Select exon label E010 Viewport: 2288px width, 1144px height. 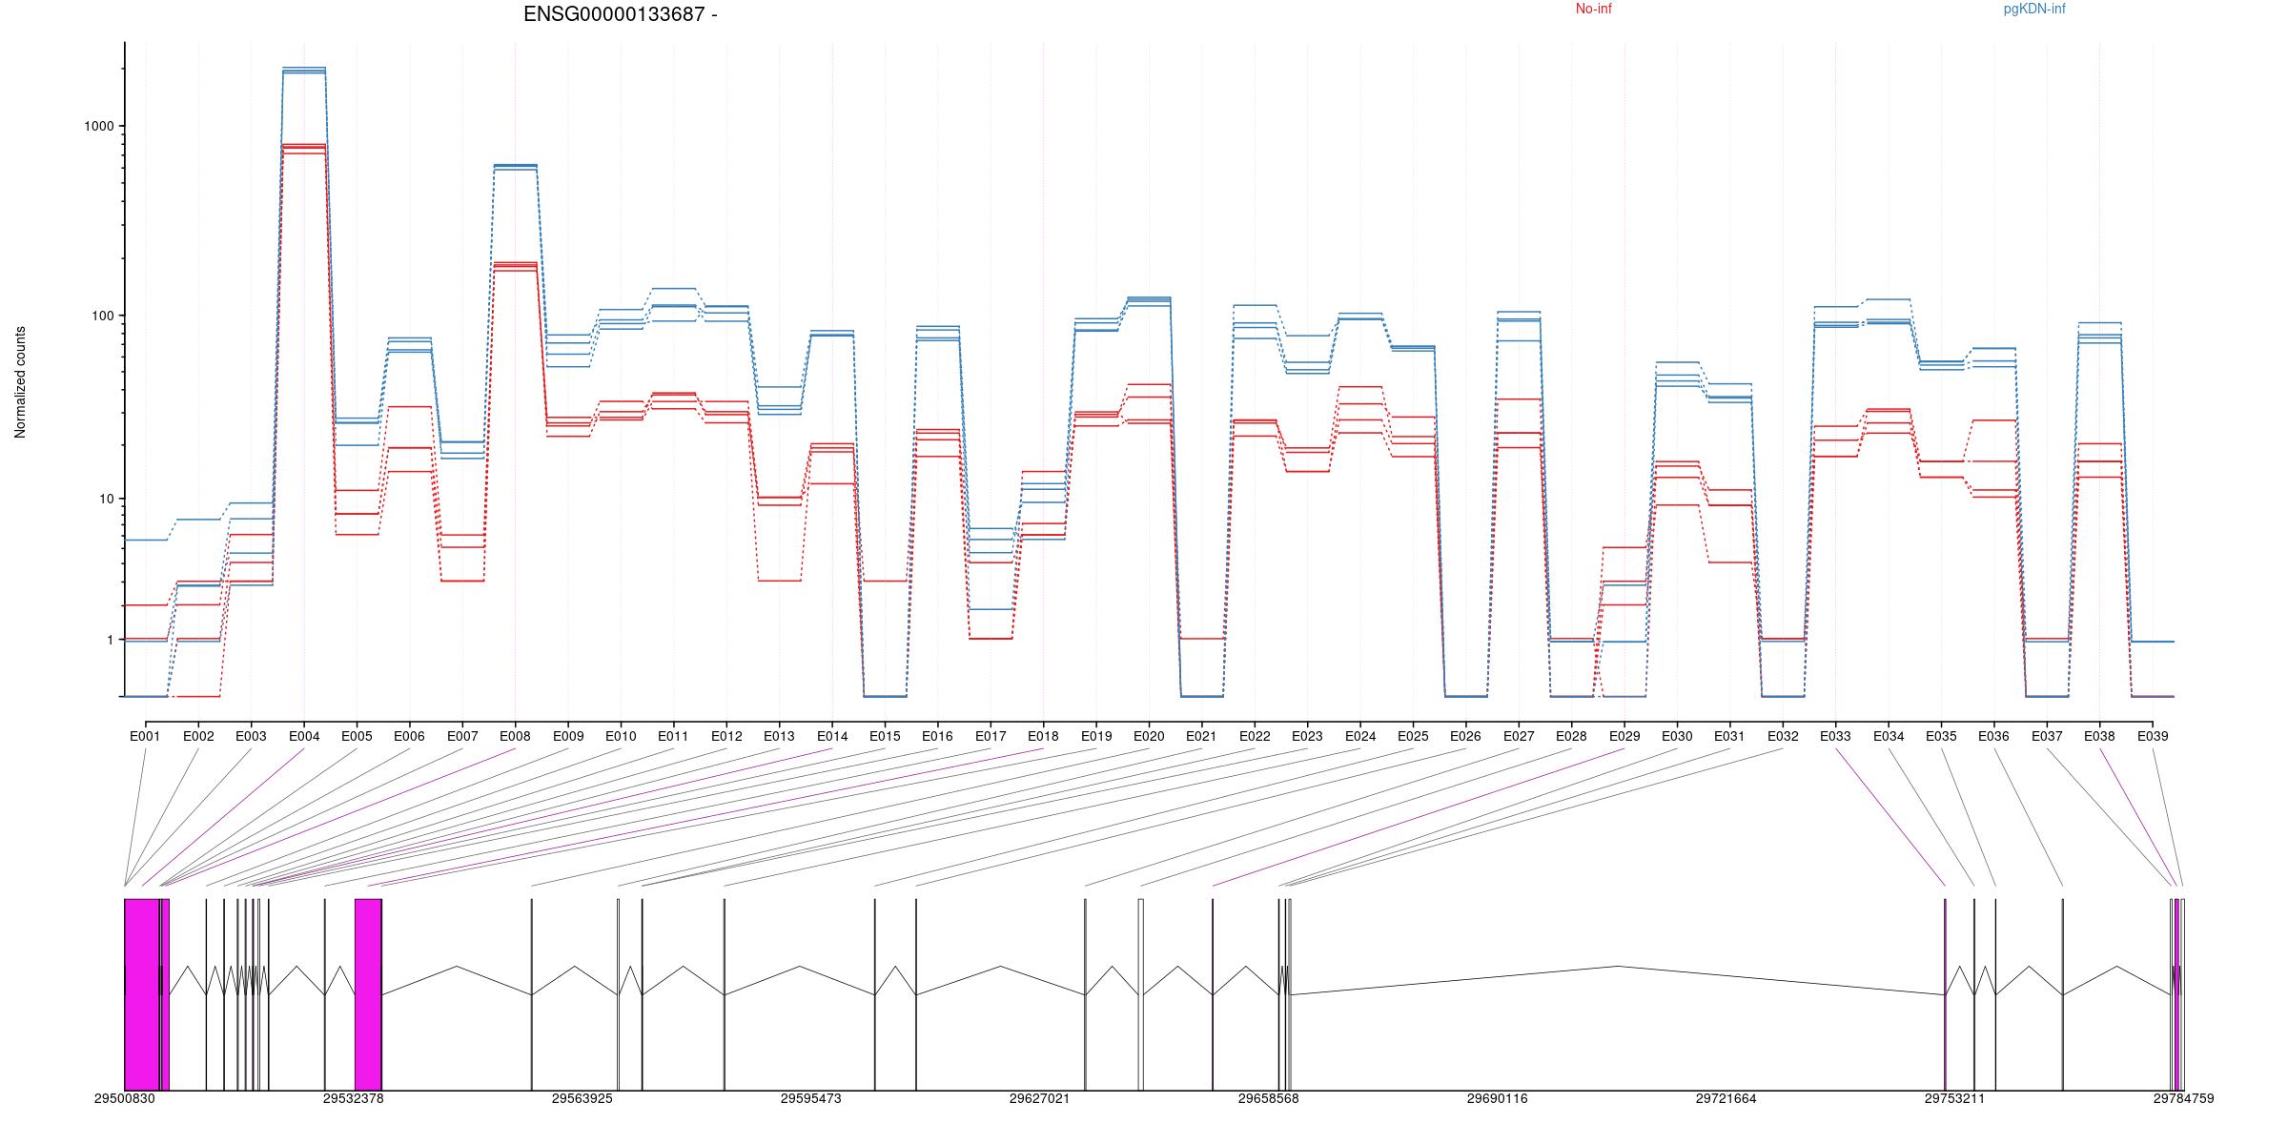pyautogui.click(x=621, y=736)
